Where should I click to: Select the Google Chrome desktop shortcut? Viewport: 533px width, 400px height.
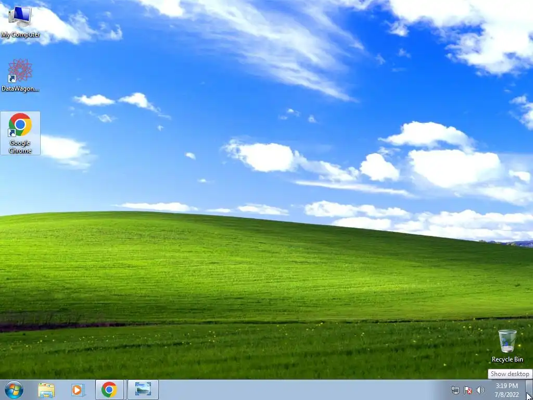click(x=20, y=133)
